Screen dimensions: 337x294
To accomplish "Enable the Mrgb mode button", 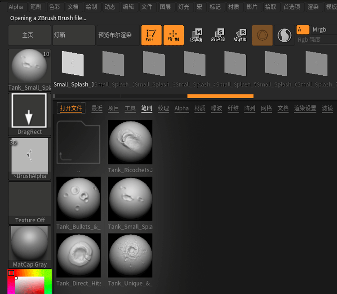I will pos(324,30).
